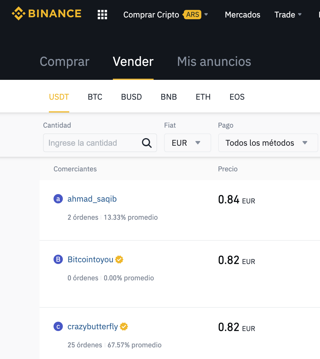Click the Binance logo

(x=47, y=13)
